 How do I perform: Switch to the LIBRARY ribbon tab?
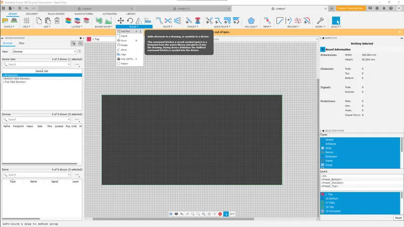(x=131, y=14)
